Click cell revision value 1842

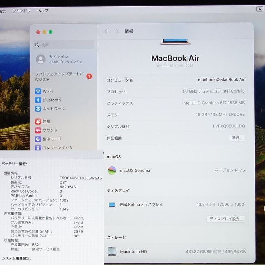click(x=64, y=209)
